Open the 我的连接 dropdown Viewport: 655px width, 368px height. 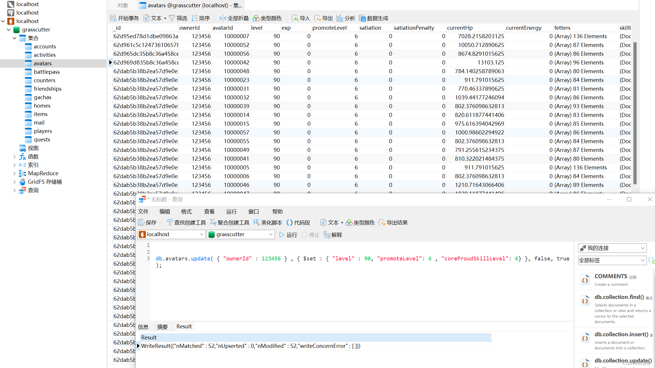[612, 248]
